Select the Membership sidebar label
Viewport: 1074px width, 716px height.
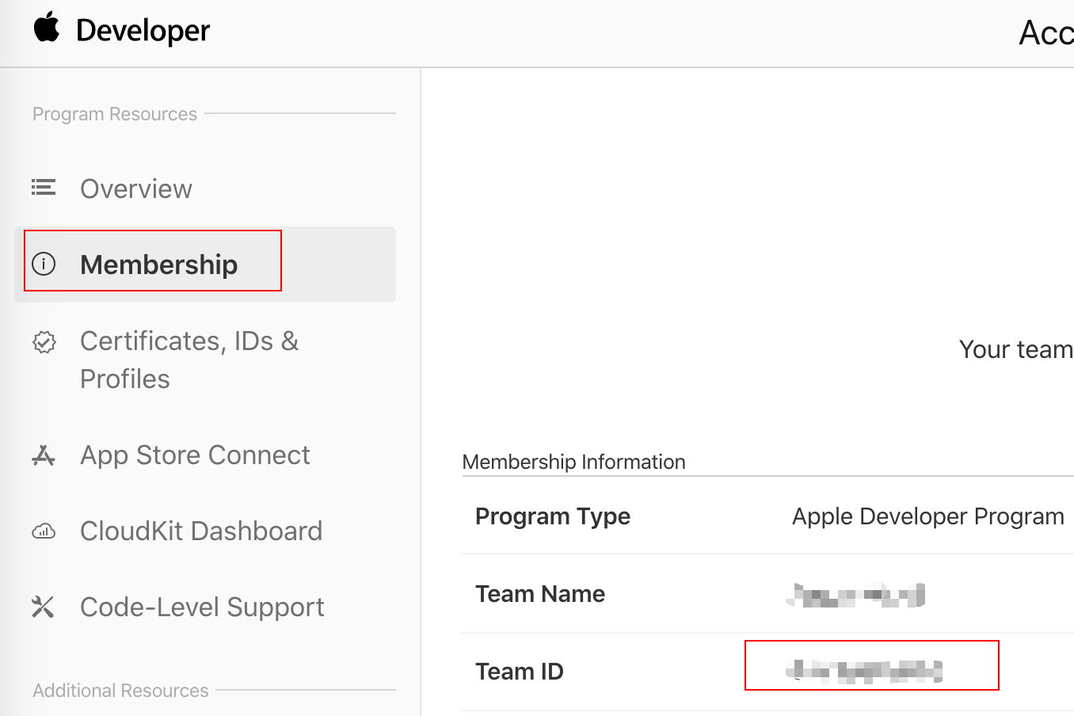[x=158, y=265]
